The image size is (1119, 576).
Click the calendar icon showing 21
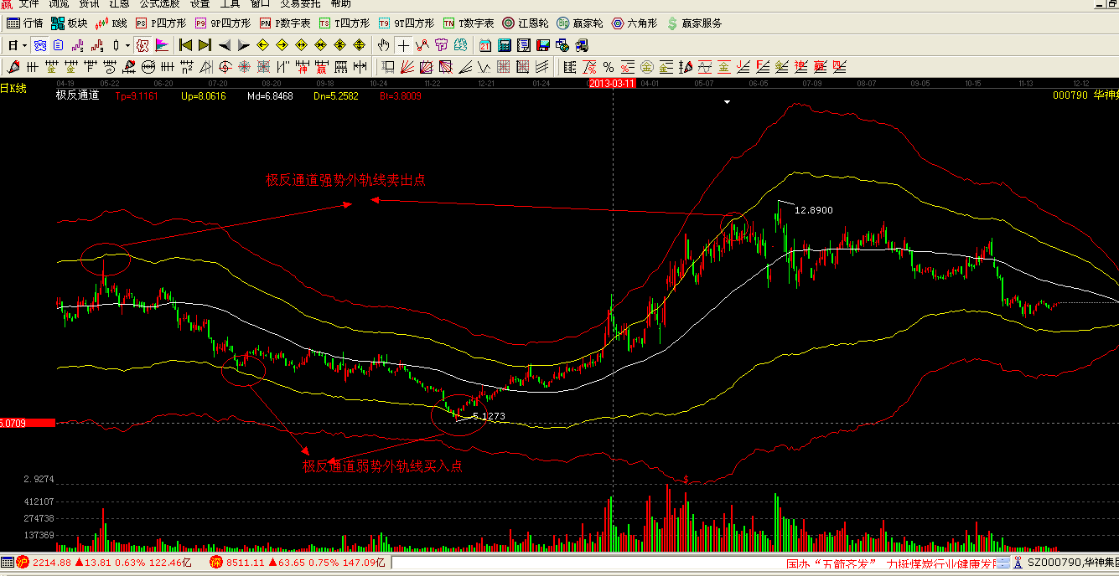pyautogui.click(x=485, y=45)
